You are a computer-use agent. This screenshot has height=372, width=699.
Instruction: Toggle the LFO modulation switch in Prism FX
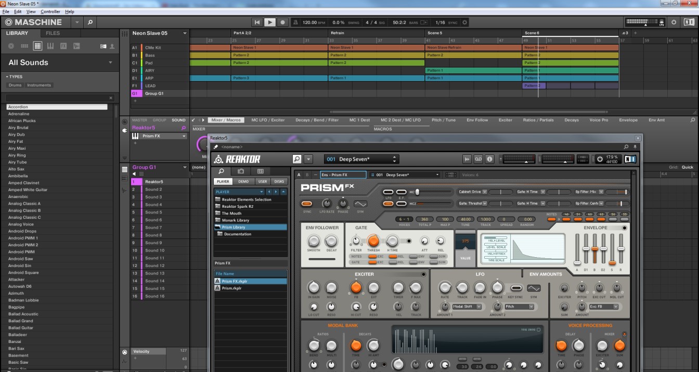click(x=388, y=192)
